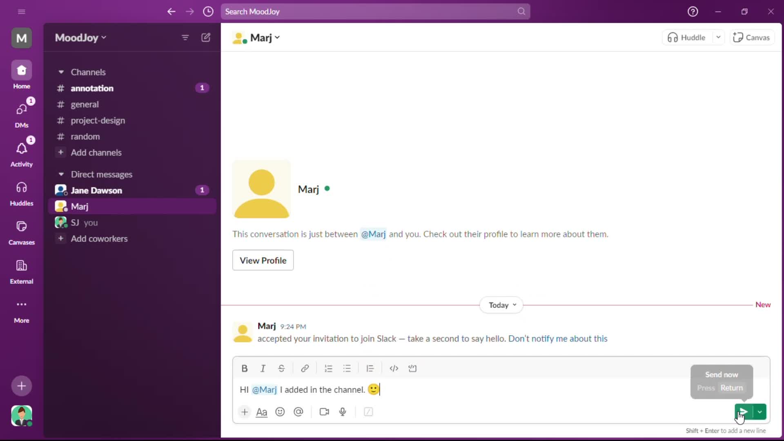Open the Marj profile dropdown
The height and width of the screenshot is (441, 784).
pos(278,38)
